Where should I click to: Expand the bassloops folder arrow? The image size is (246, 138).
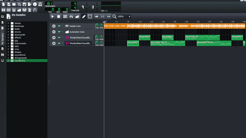(x=8, y=26)
